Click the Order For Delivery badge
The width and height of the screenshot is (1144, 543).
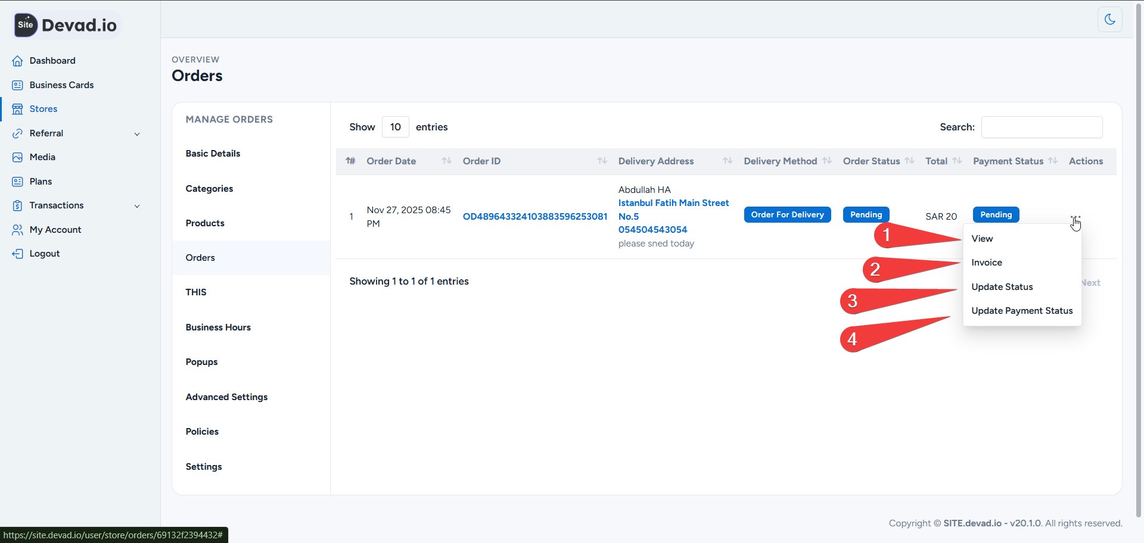point(787,214)
